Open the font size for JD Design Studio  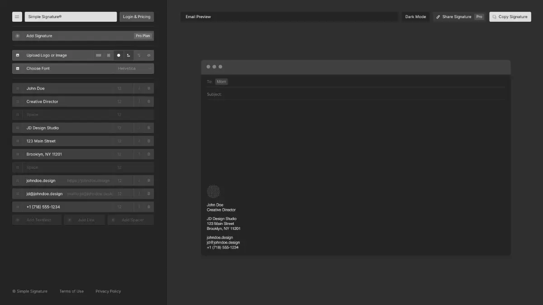[119, 128]
